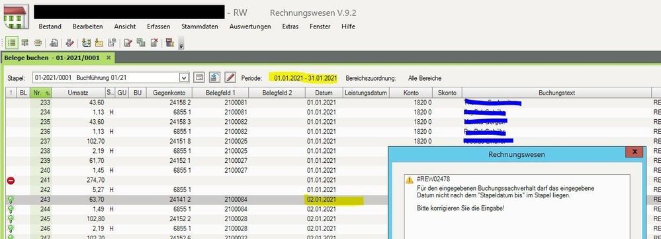661x239 pixels.
Task: Close the Belege buchen tab
Action: coord(109,58)
